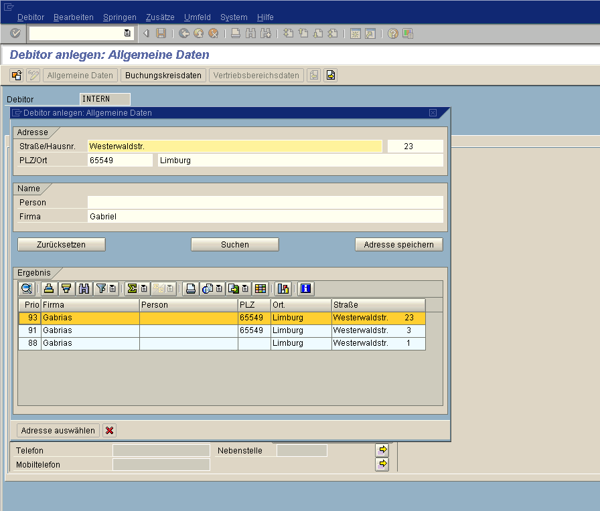Click the Save diskette icon
Viewport: 600px width, 511px height.
tap(161, 33)
